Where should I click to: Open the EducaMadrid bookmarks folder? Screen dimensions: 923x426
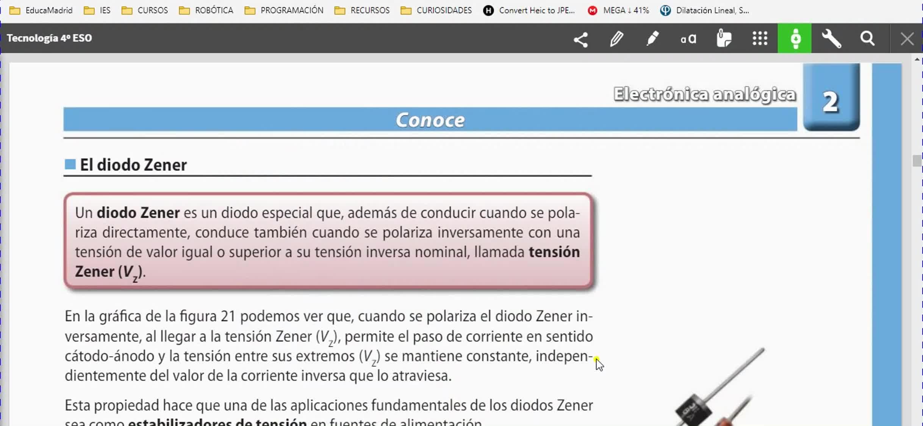pyautogui.click(x=41, y=10)
